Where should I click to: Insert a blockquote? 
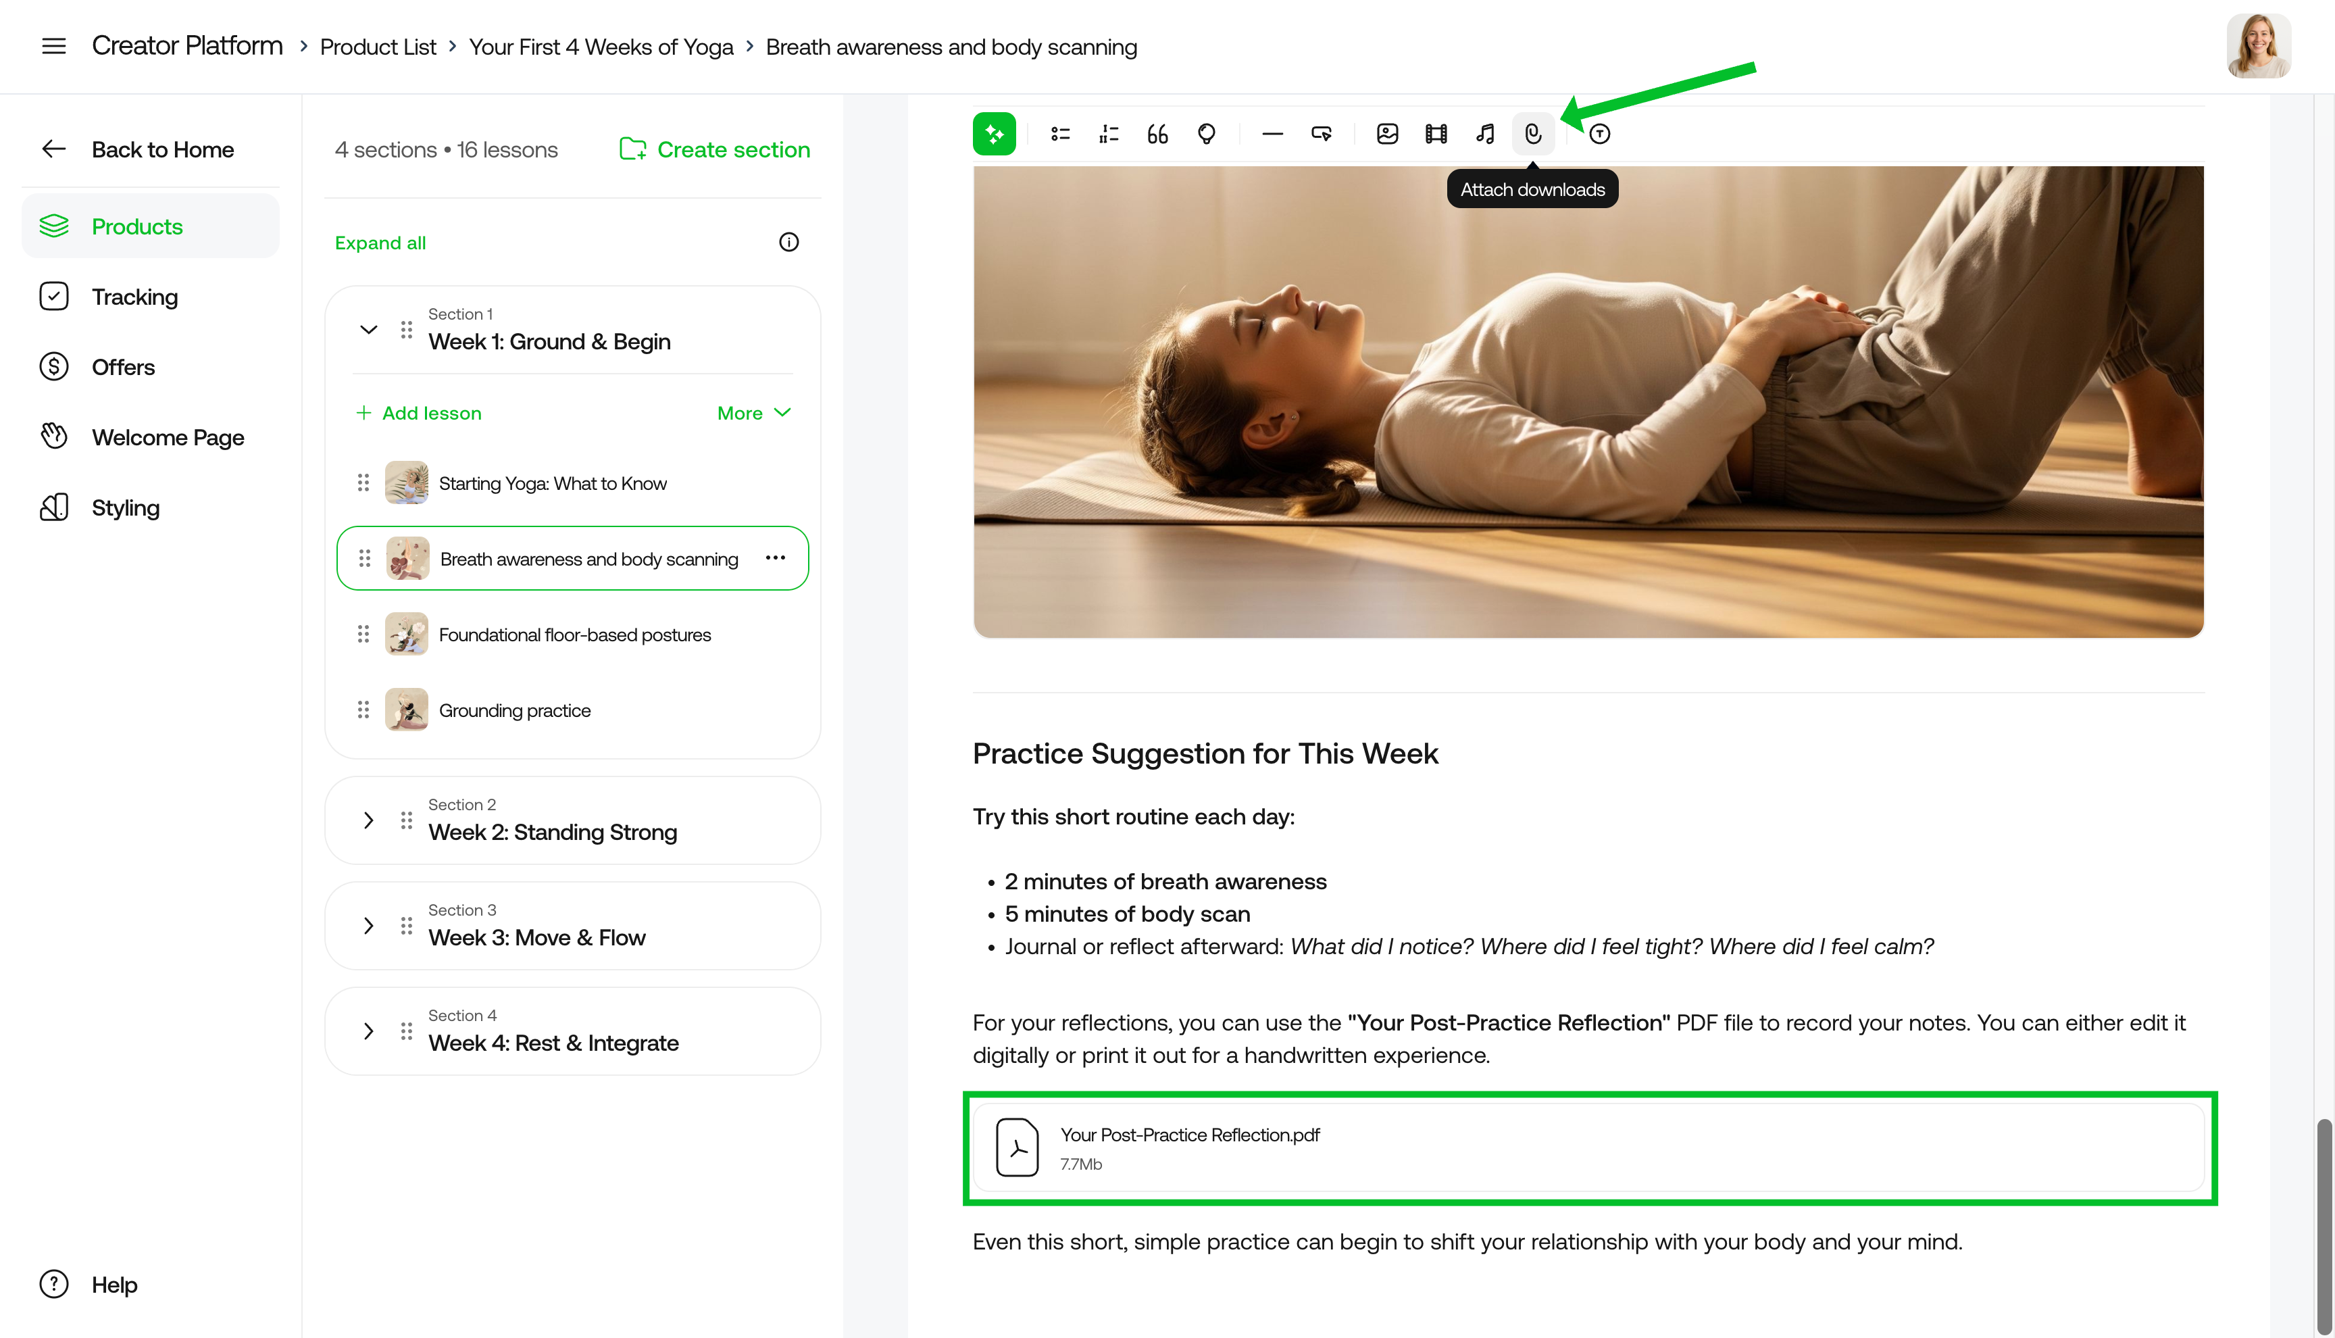[1157, 133]
